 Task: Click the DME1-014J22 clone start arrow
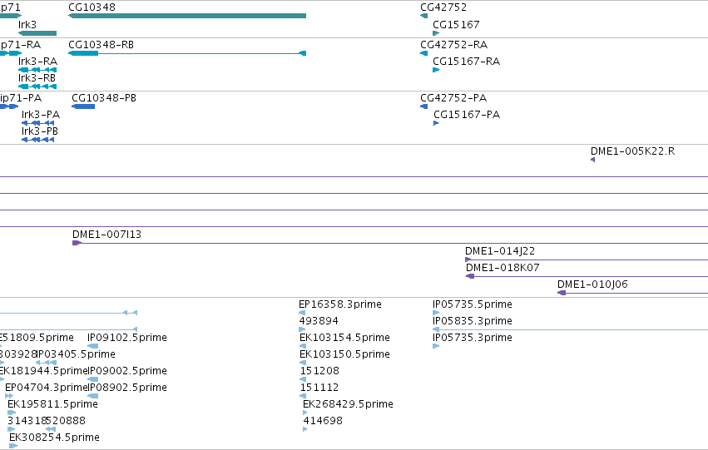click(x=468, y=260)
